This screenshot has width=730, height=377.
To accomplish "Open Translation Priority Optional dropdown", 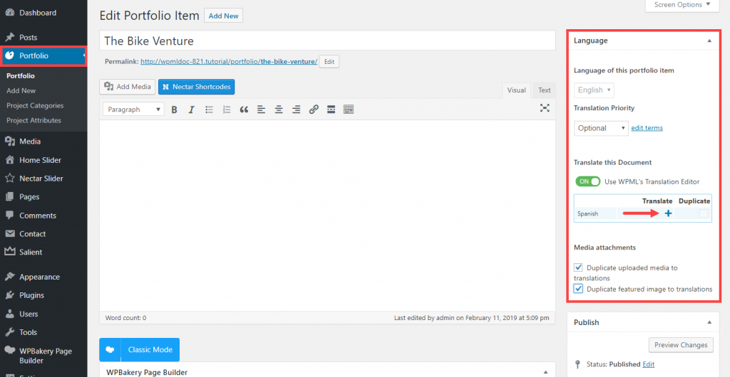I will pyautogui.click(x=601, y=128).
